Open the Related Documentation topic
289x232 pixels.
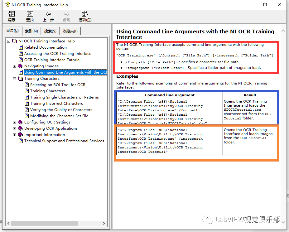(46, 47)
